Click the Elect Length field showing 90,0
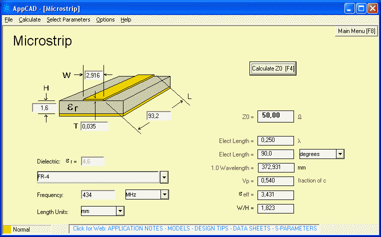 coord(275,154)
